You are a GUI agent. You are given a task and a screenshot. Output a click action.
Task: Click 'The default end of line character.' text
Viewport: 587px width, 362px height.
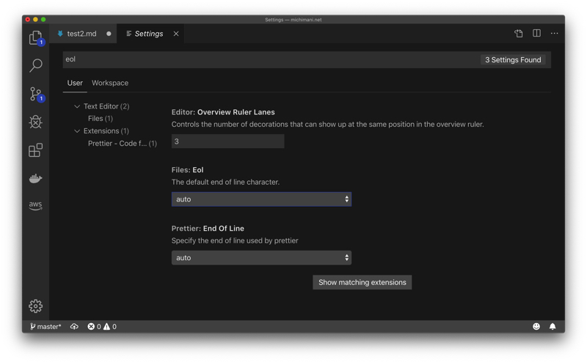click(225, 182)
